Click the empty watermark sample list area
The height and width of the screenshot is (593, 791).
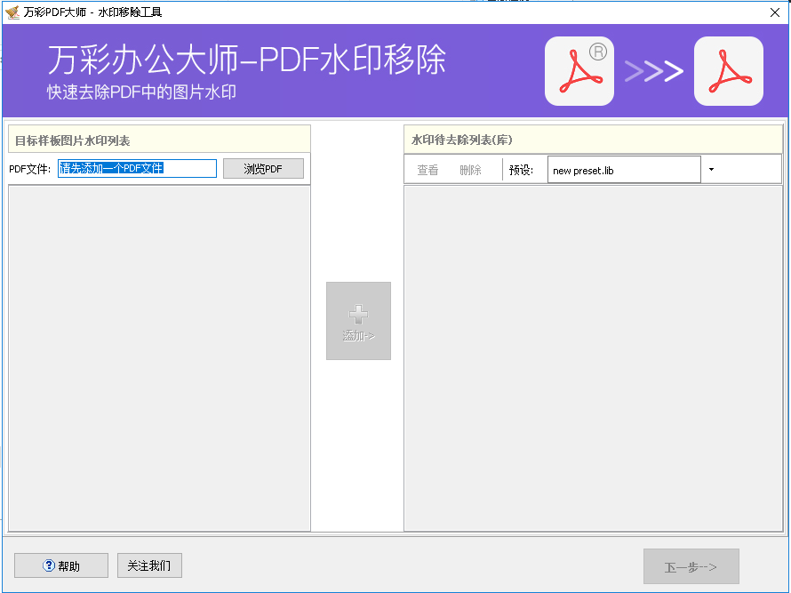click(158, 356)
